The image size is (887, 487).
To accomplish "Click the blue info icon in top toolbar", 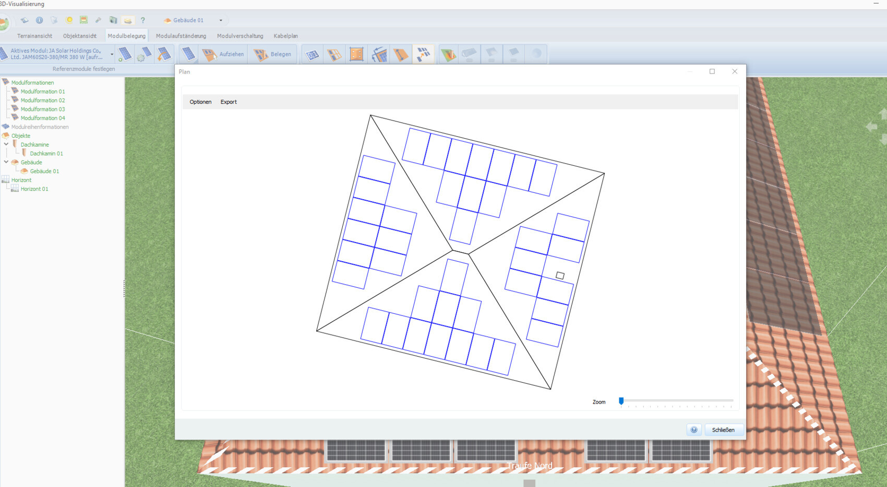I will click(39, 20).
